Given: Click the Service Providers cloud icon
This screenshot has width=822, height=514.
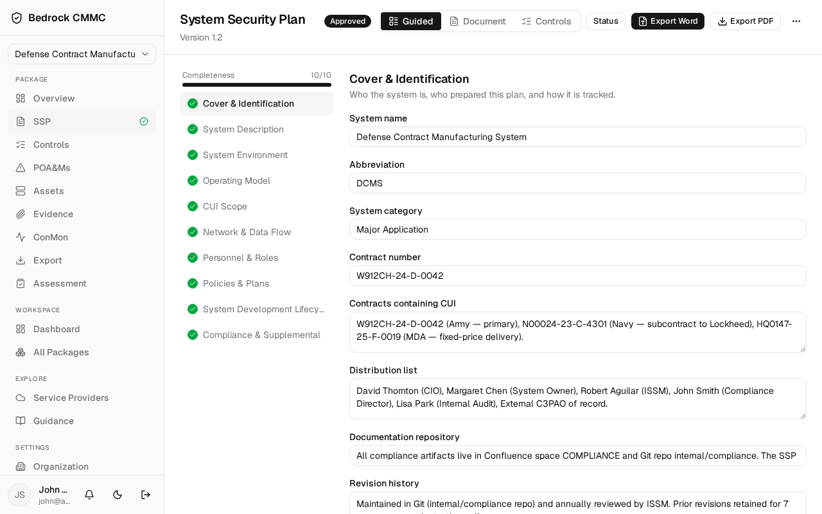Looking at the screenshot, I should pos(21,398).
